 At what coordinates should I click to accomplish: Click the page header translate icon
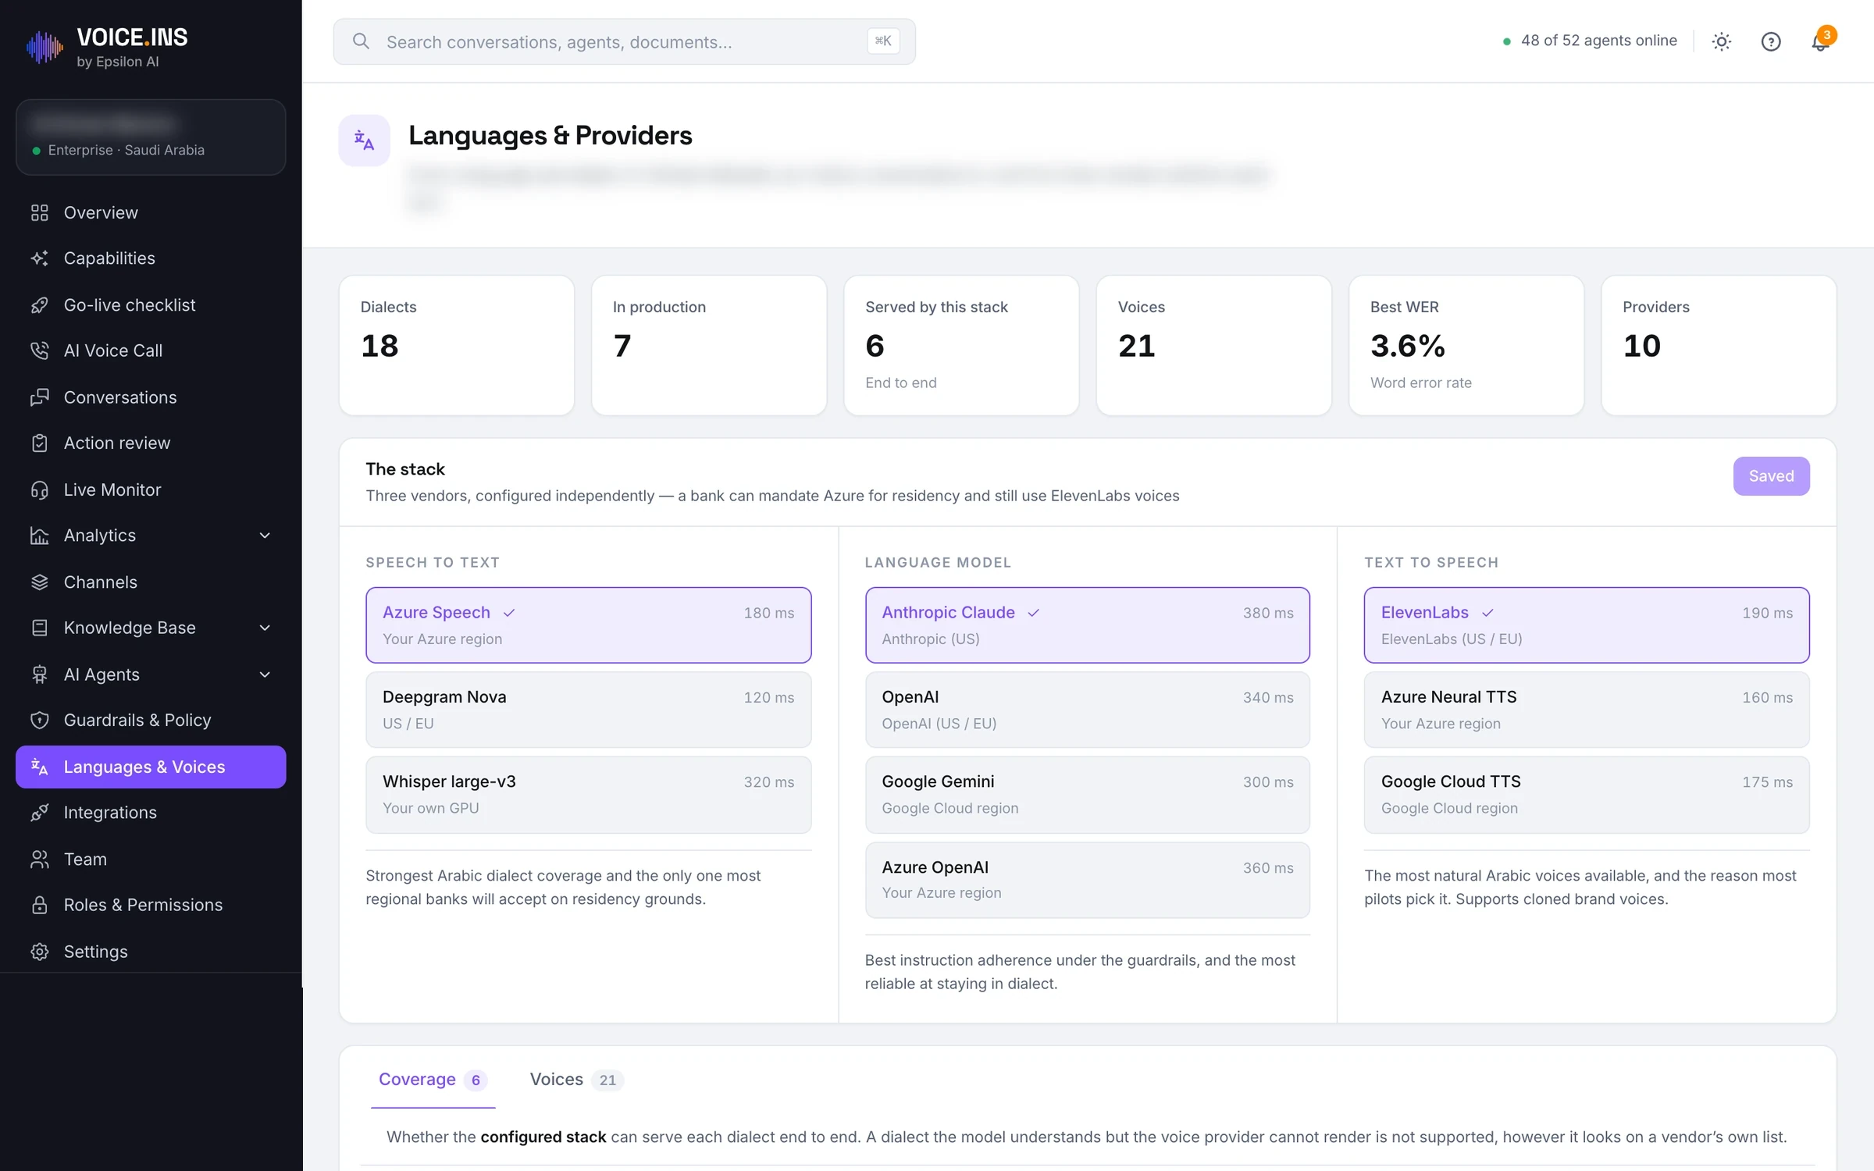tap(364, 141)
